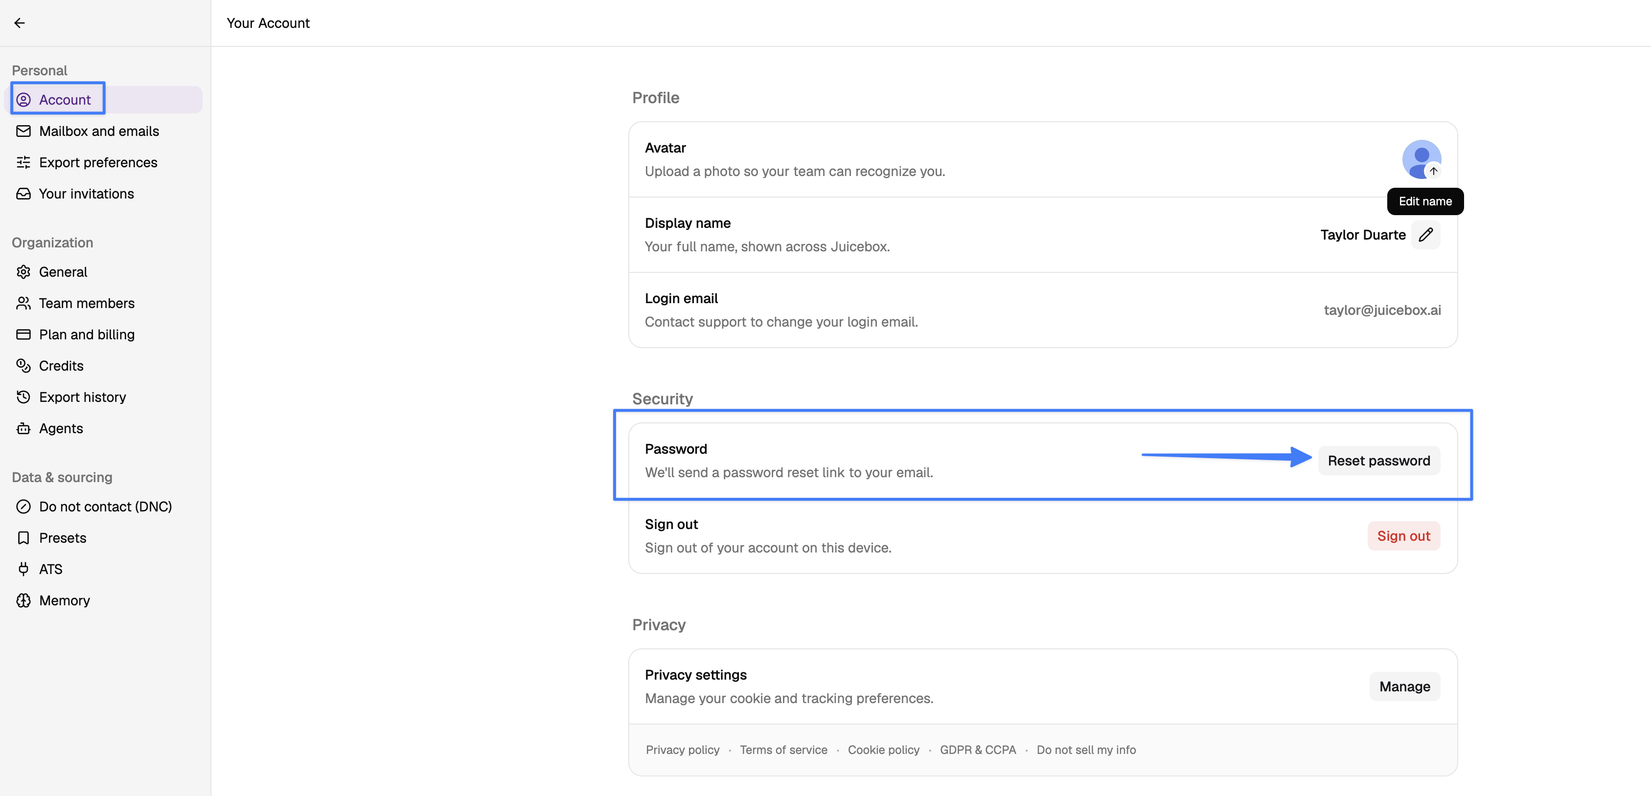Click the back arrow icon
The height and width of the screenshot is (796, 1651).
20,23
